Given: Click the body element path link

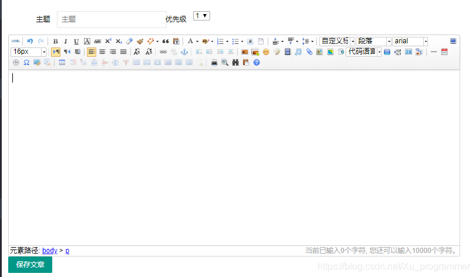Looking at the screenshot, I should (x=50, y=251).
